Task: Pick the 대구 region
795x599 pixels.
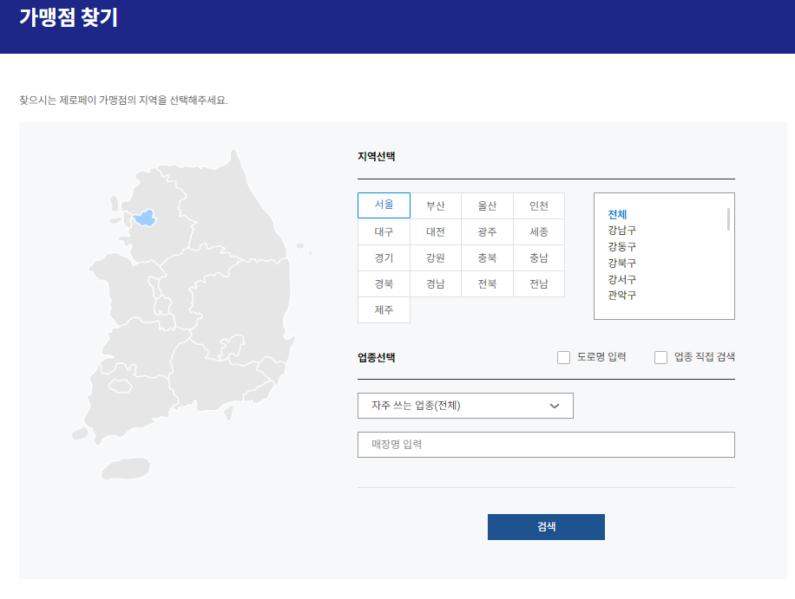Action: [x=384, y=232]
